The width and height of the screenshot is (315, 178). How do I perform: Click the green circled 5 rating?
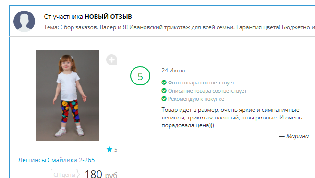click(x=140, y=76)
